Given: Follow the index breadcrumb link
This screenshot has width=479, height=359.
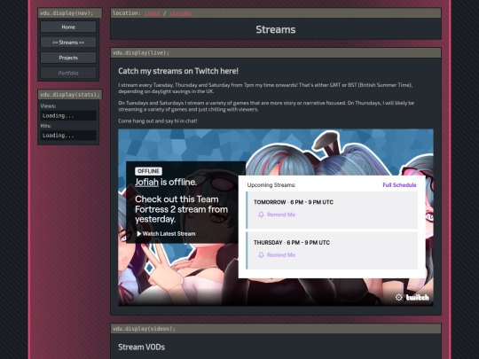Looking at the screenshot, I should pos(153,13).
